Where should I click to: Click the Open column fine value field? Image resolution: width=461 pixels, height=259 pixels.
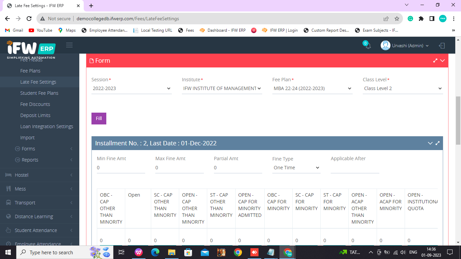[x=138, y=240]
